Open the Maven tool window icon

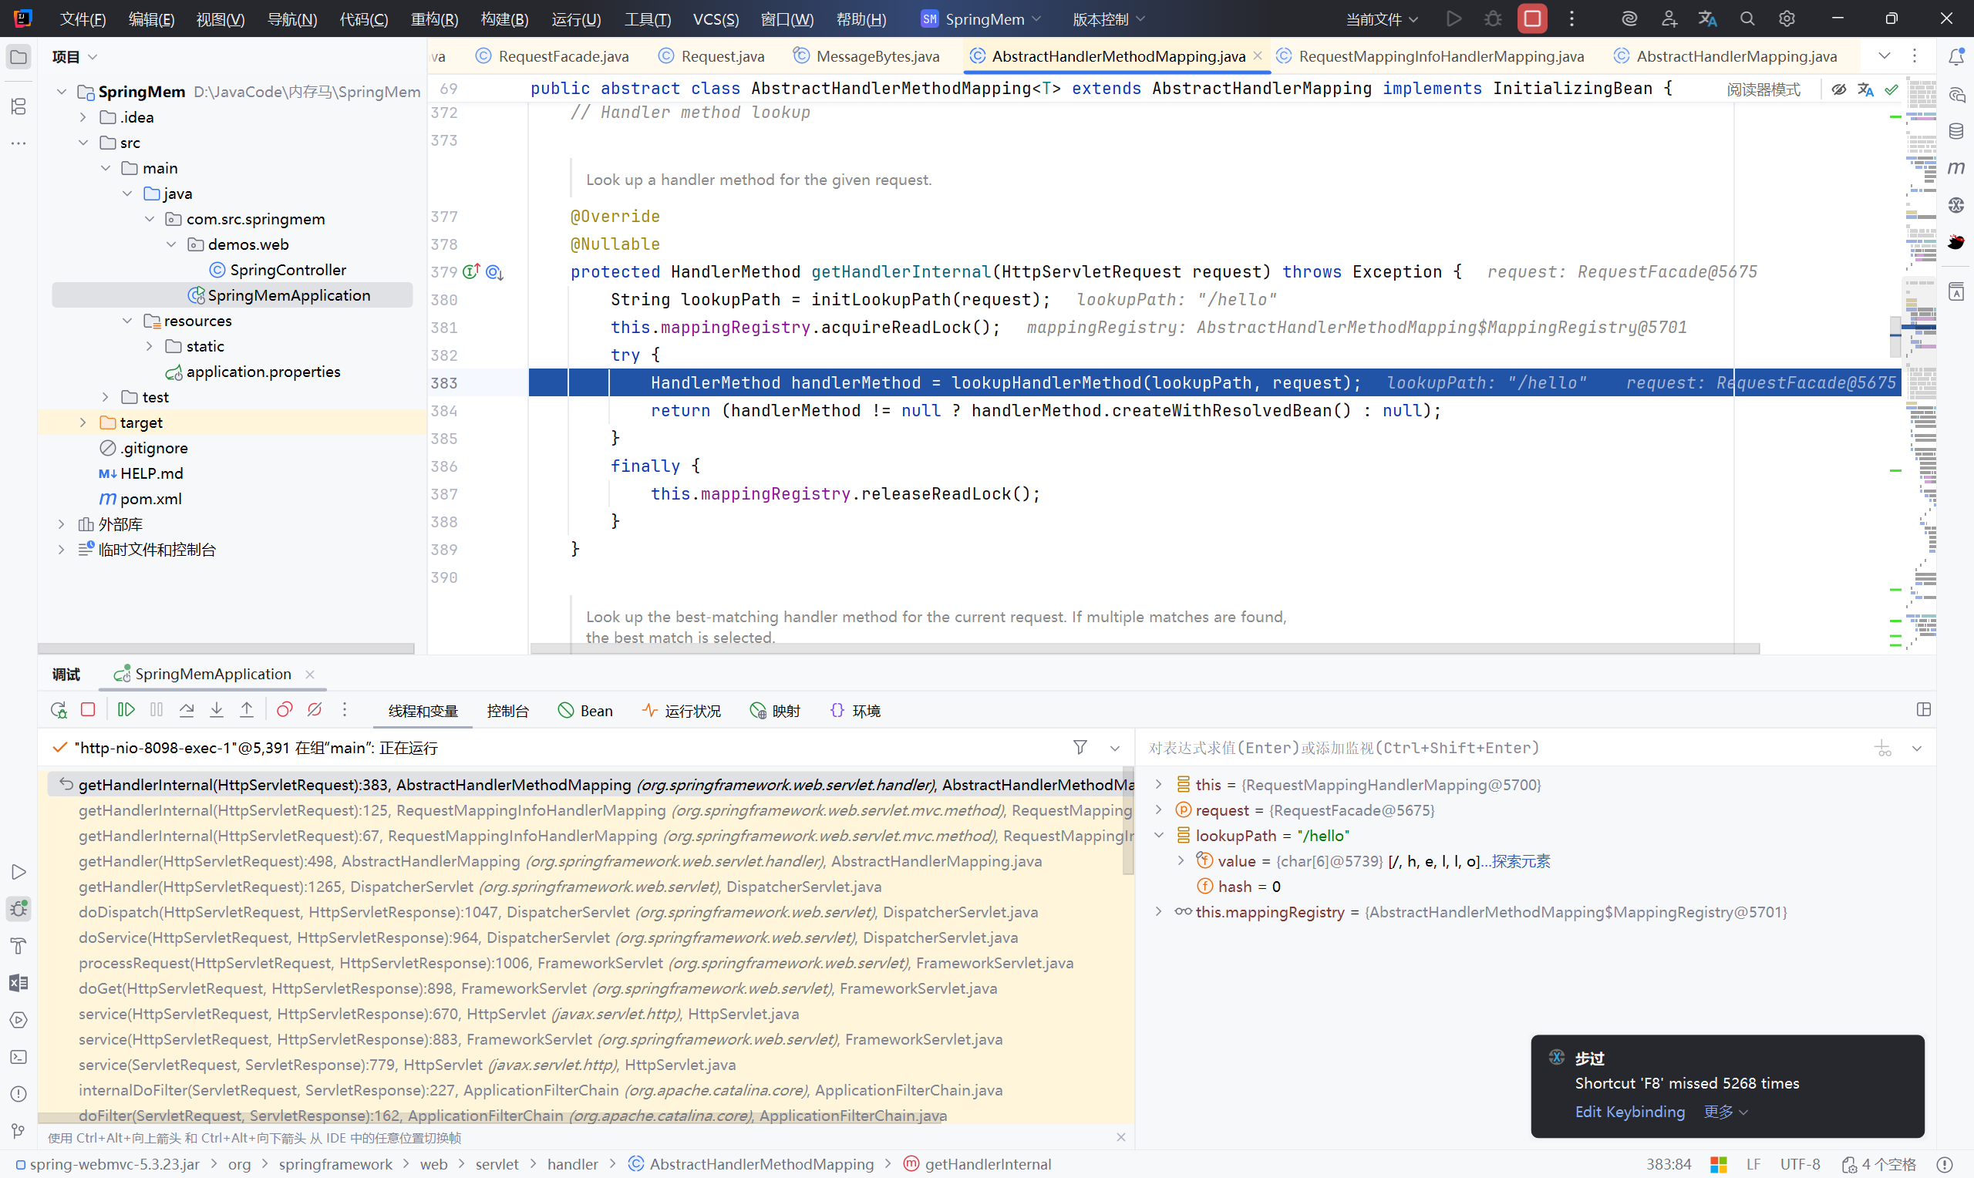point(1955,168)
